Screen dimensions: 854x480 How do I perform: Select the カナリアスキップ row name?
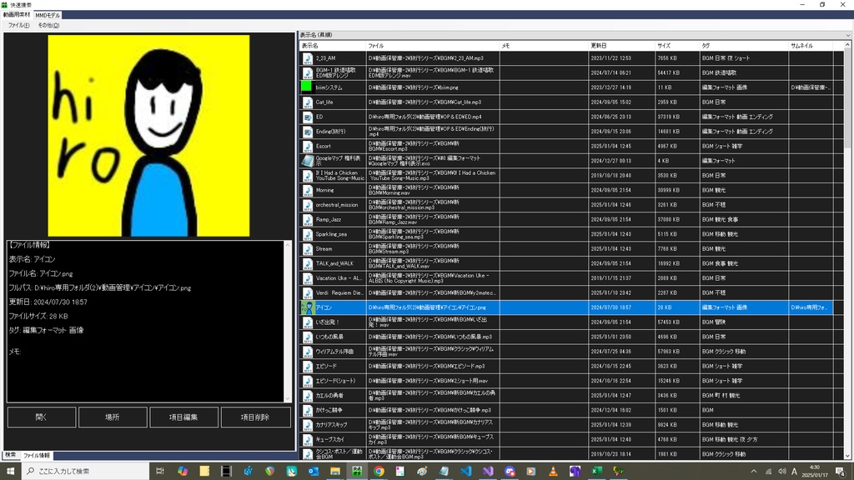click(331, 425)
